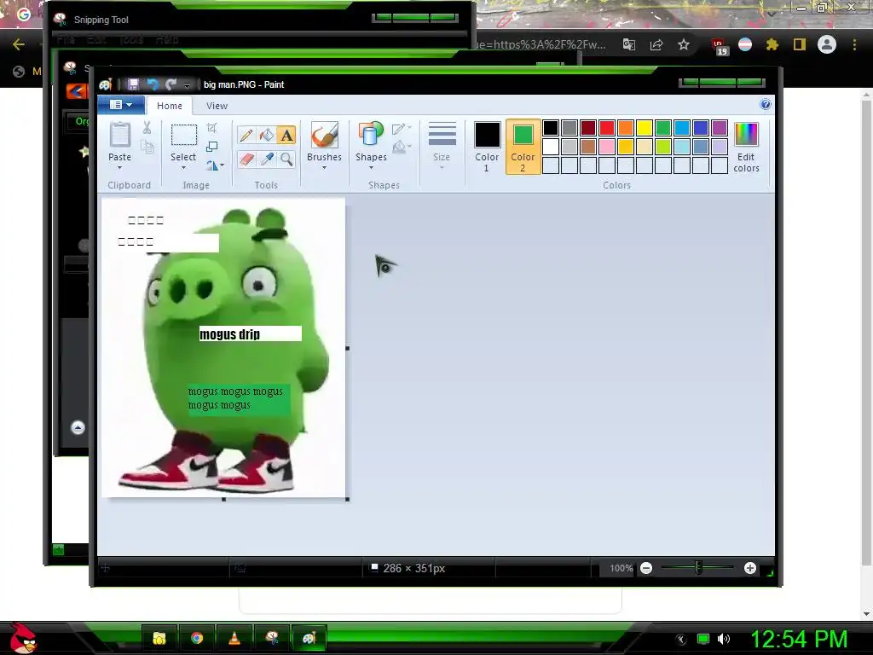Image resolution: width=873 pixels, height=655 pixels.
Task: Switch to the Home ribbon tab
Action: pyautogui.click(x=170, y=105)
